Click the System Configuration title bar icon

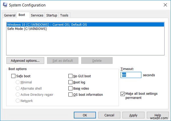click(5, 5)
